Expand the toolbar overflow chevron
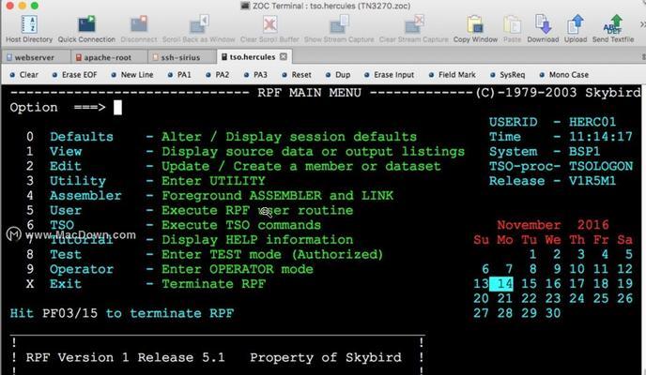 642,24
